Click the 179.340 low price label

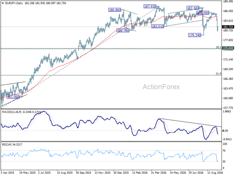[195, 35]
